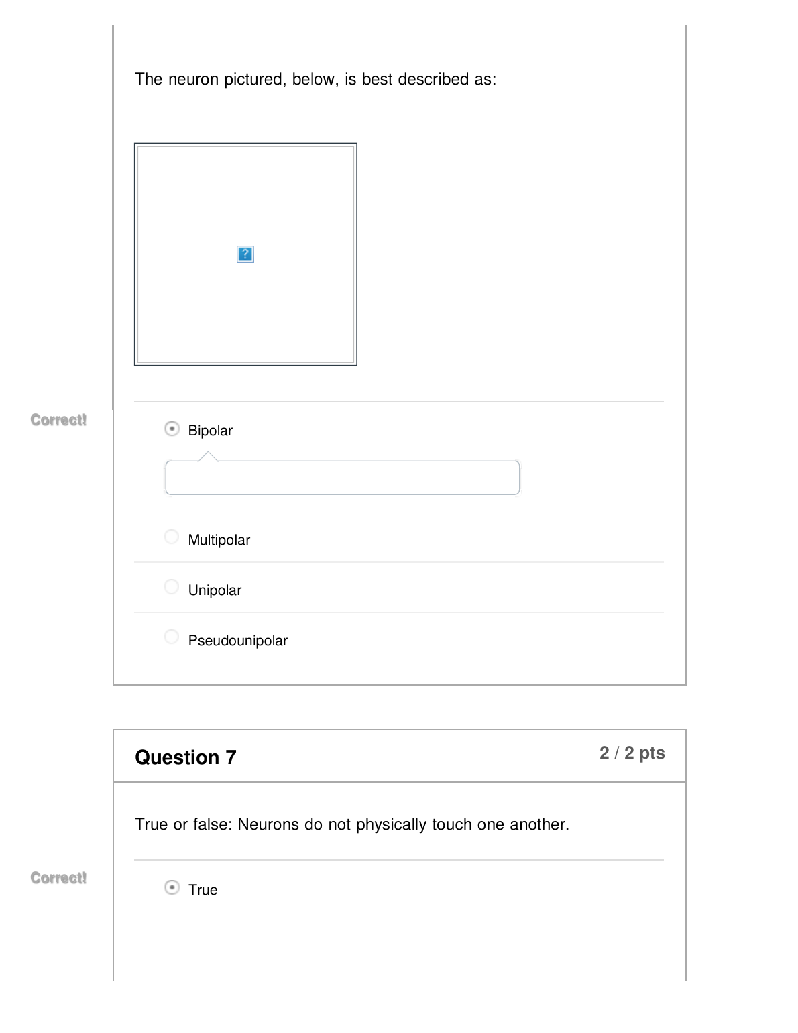Screen dimensions: 798x1033
Task: Click the comment box's pointer arrow tip
Action: pyautogui.click(x=209, y=455)
